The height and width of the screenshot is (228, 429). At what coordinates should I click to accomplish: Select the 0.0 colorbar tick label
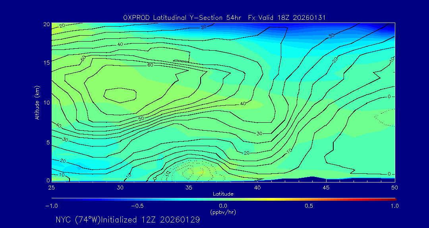[x=223, y=206]
